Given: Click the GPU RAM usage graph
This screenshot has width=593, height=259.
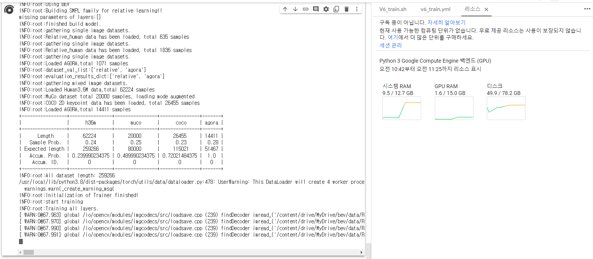Looking at the screenshot, I should (x=454, y=108).
